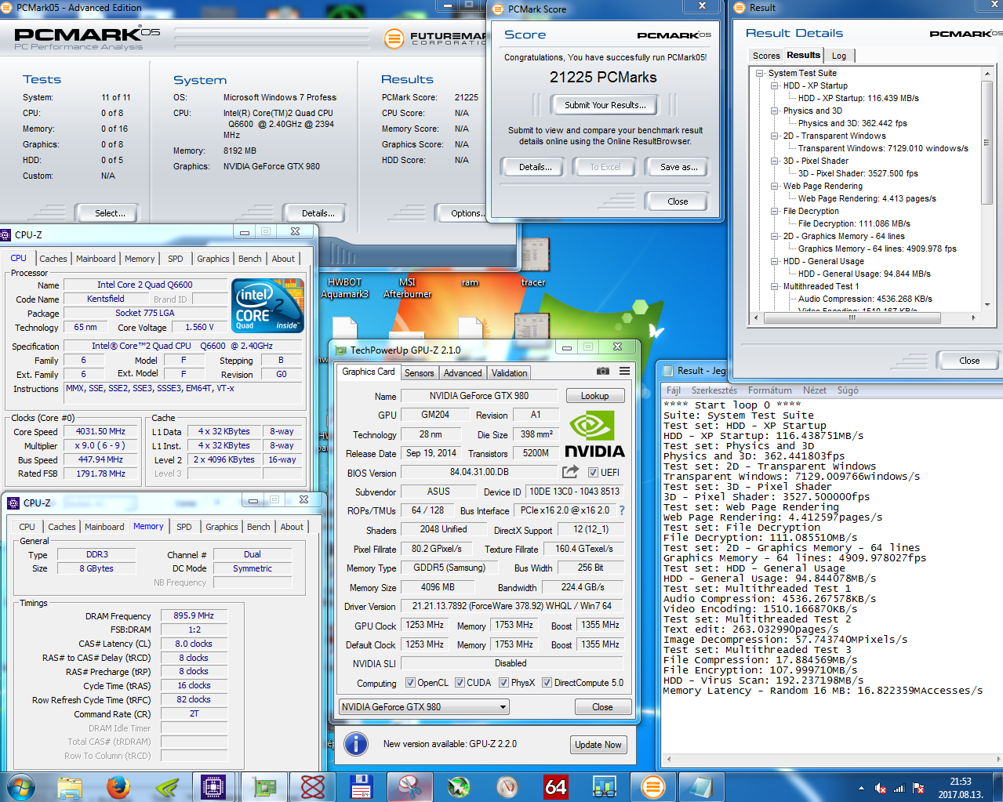Open the Validation tab in GPU-Z
Image resolution: width=1003 pixels, height=802 pixels.
(509, 373)
